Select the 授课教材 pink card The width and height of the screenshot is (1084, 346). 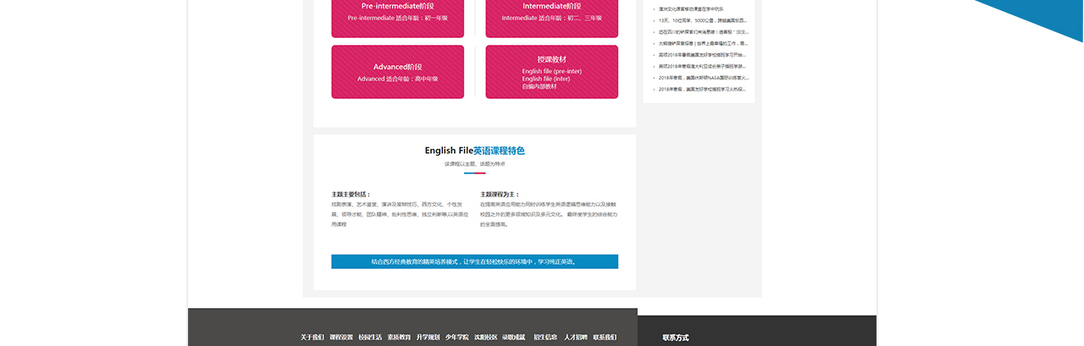click(x=551, y=72)
